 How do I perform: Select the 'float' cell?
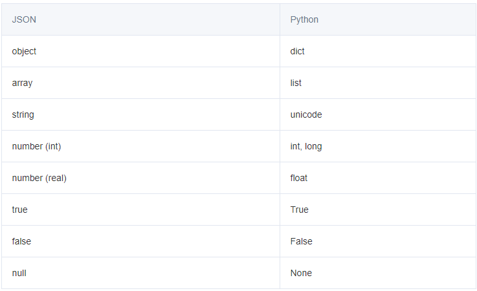coord(299,178)
